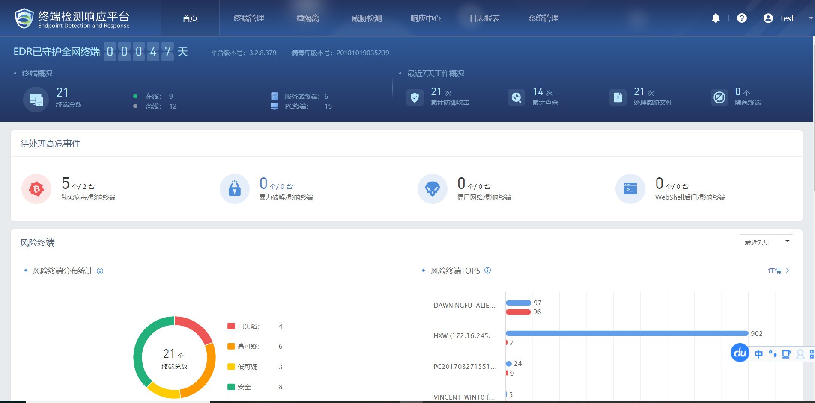Screen dimensions: 815x403
Task: Open the 微隔离 menu
Action: [308, 18]
